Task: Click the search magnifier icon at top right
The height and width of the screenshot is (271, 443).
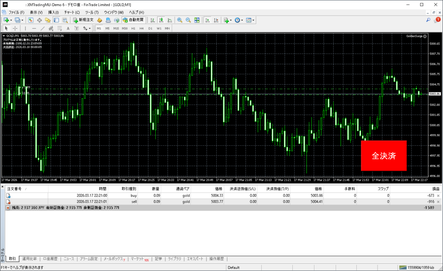Action: (428, 20)
